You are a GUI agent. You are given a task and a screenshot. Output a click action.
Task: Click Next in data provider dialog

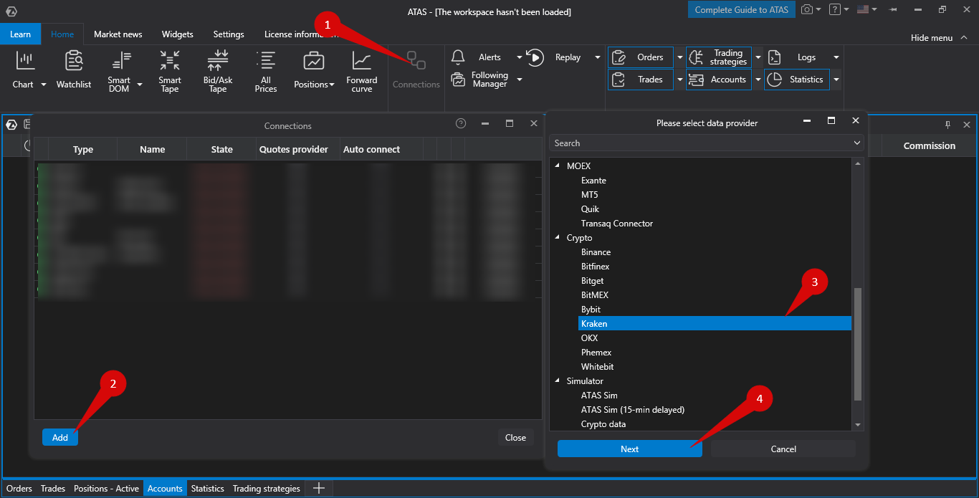(x=630, y=449)
